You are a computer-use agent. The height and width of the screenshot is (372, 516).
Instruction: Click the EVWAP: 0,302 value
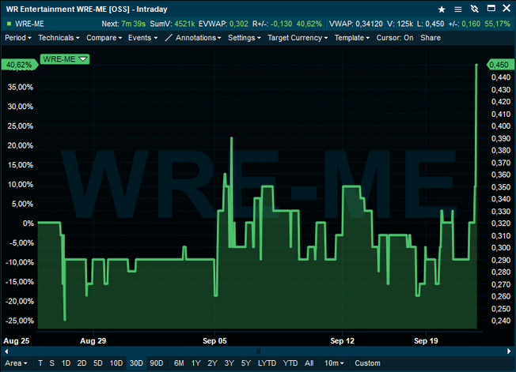pyautogui.click(x=223, y=24)
